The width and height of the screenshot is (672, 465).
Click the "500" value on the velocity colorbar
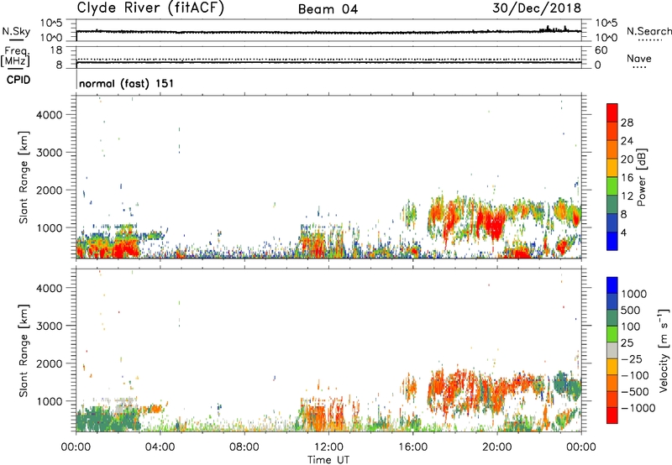[x=631, y=311]
